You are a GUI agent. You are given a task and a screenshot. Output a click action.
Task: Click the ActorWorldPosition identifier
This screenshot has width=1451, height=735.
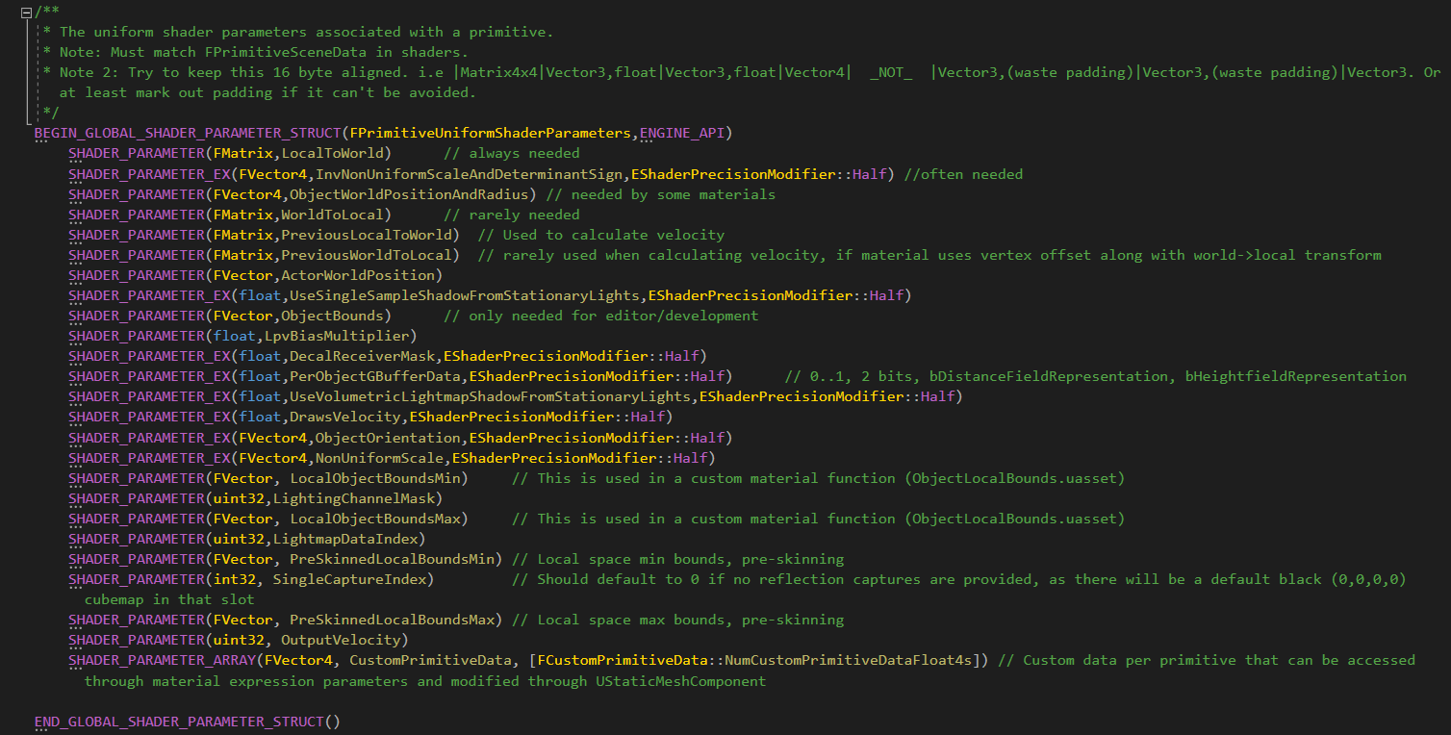coord(358,275)
